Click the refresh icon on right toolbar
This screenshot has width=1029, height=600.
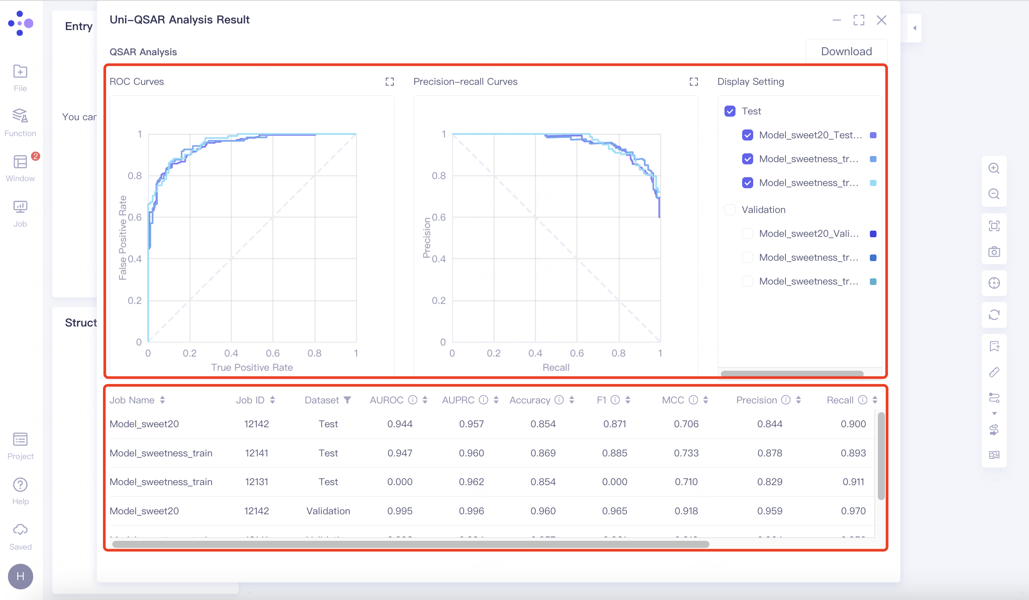(994, 315)
